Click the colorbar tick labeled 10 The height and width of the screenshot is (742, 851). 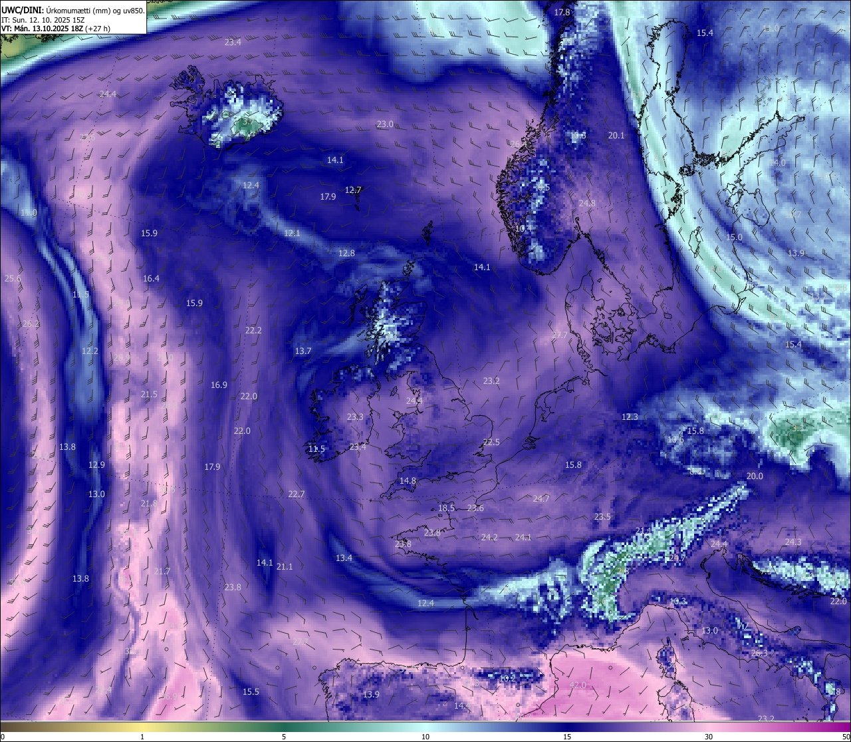pyautogui.click(x=425, y=737)
